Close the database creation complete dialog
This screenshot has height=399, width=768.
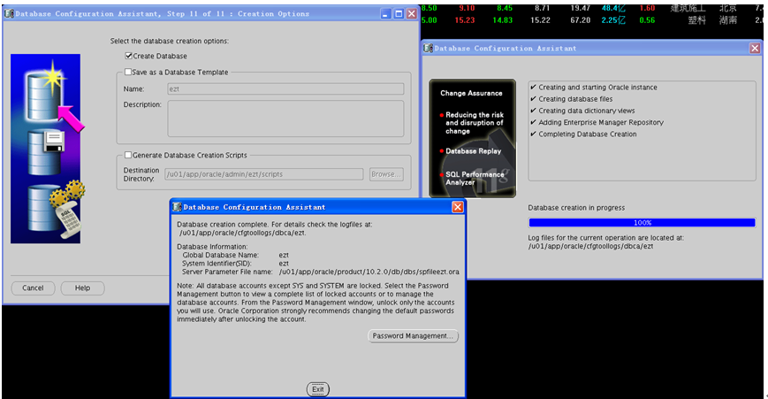coord(458,207)
